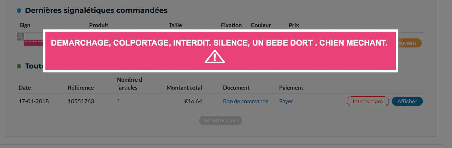
Task: Click the Payer link
Action: (286, 101)
